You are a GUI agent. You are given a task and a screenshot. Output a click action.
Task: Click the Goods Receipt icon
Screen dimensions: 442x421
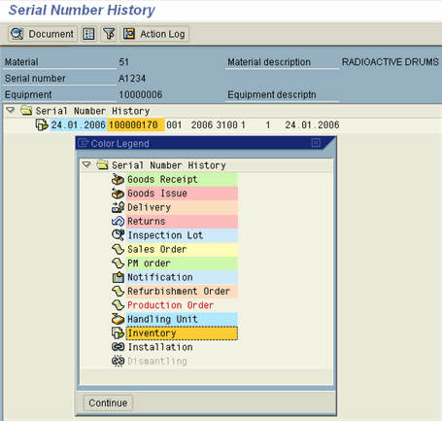118,179
